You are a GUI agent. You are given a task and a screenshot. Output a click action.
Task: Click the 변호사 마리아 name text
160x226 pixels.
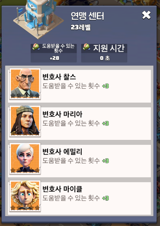(x=62, y=114)
